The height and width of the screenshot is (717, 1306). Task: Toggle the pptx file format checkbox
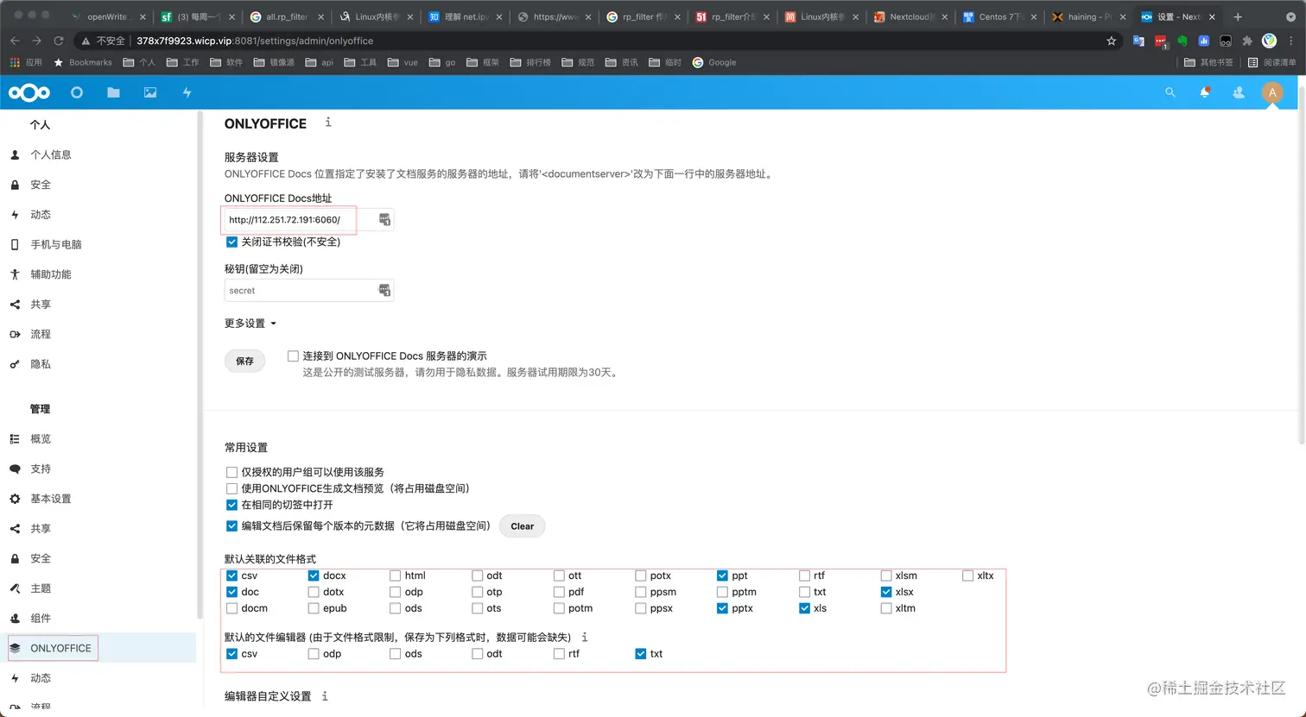coord(722,608)
